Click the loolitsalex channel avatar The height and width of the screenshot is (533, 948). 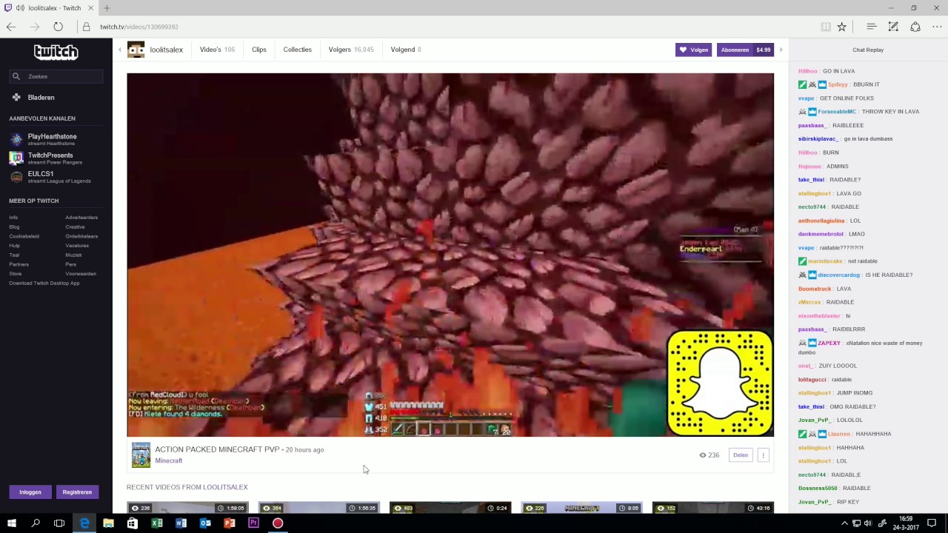(136, 50)
